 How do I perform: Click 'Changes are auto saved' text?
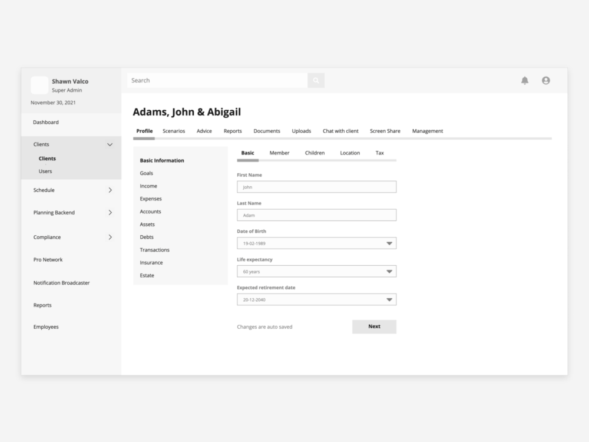point(264,327)
